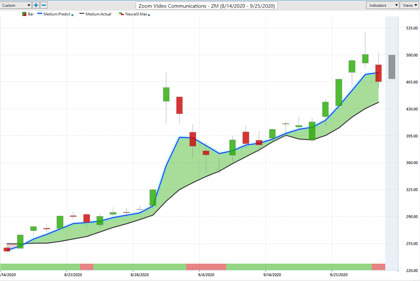Click the 9/21/2020 date axis label
Image resolution: width=420 pixels, height=281 pixels.
[x=339, y=275]
